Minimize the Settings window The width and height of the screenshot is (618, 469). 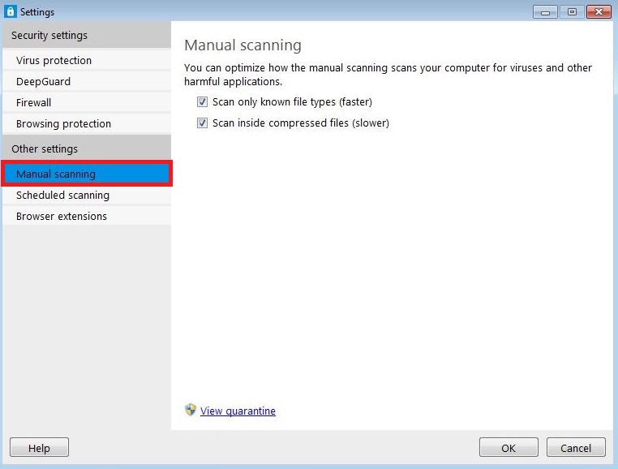click(x=545, y=12)
